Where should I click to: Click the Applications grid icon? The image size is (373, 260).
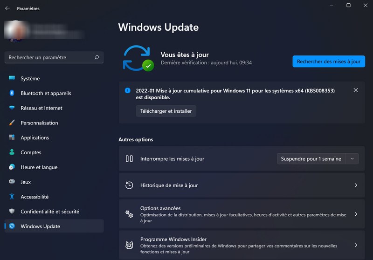(12, 137)
